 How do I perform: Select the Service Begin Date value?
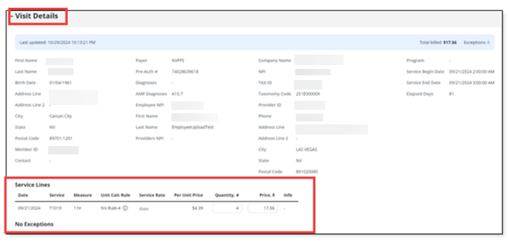[x=471, y=71]
